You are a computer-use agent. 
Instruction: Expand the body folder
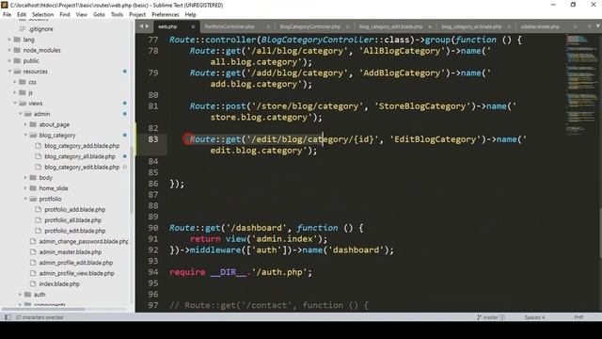[25, 178]
